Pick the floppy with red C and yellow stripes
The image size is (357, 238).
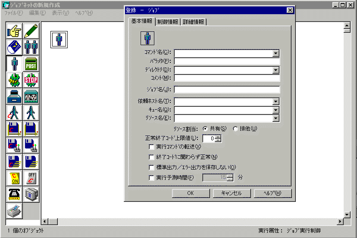[14, 162]
